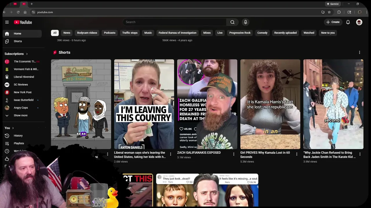Image resolution: width=371 pixels, height=208 pixels.
Task: Open History in sidebar
Action: 22,136
